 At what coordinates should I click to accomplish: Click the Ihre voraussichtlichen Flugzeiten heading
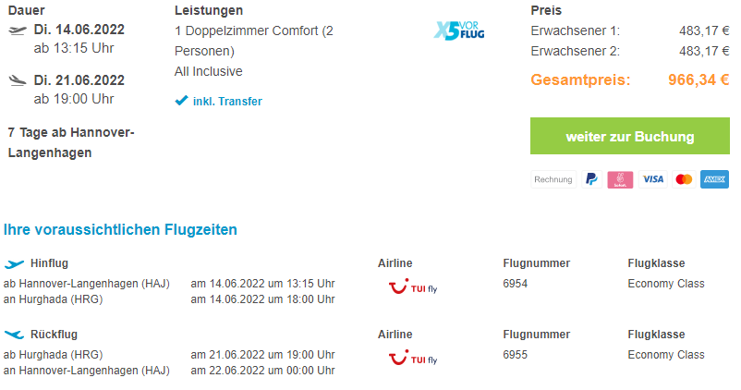(x=120, y=230)
